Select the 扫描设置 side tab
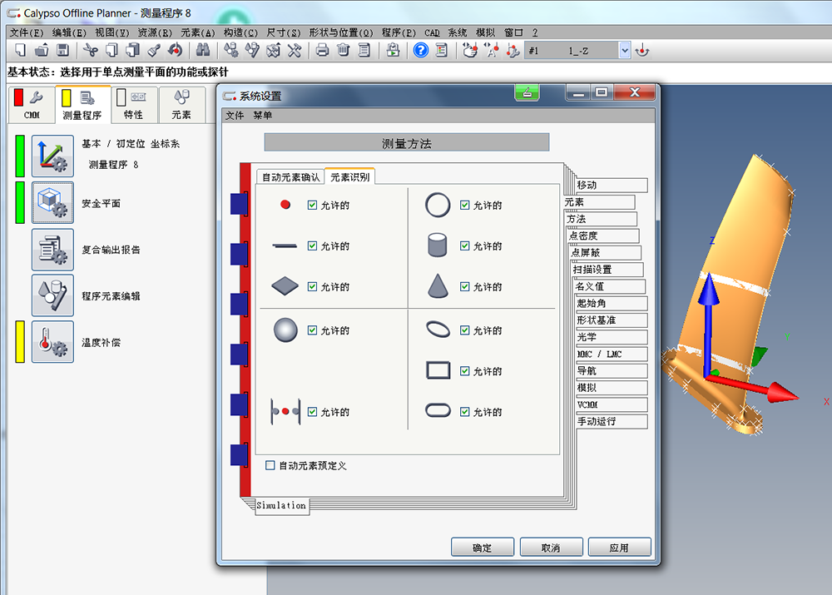Image resolution: width=832 pixels, height=595 pixels. [607, 270]
